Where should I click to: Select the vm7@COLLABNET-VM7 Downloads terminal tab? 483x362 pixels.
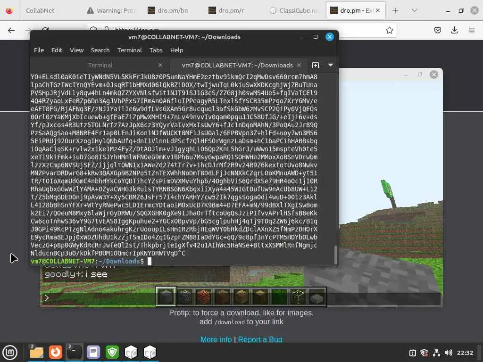(237, 65)
